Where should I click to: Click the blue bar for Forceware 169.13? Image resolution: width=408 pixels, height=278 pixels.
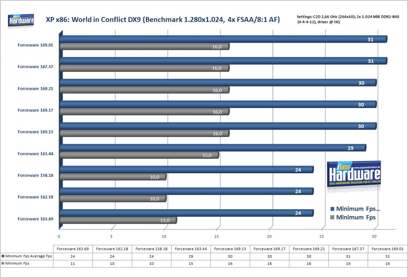point(218,126)
